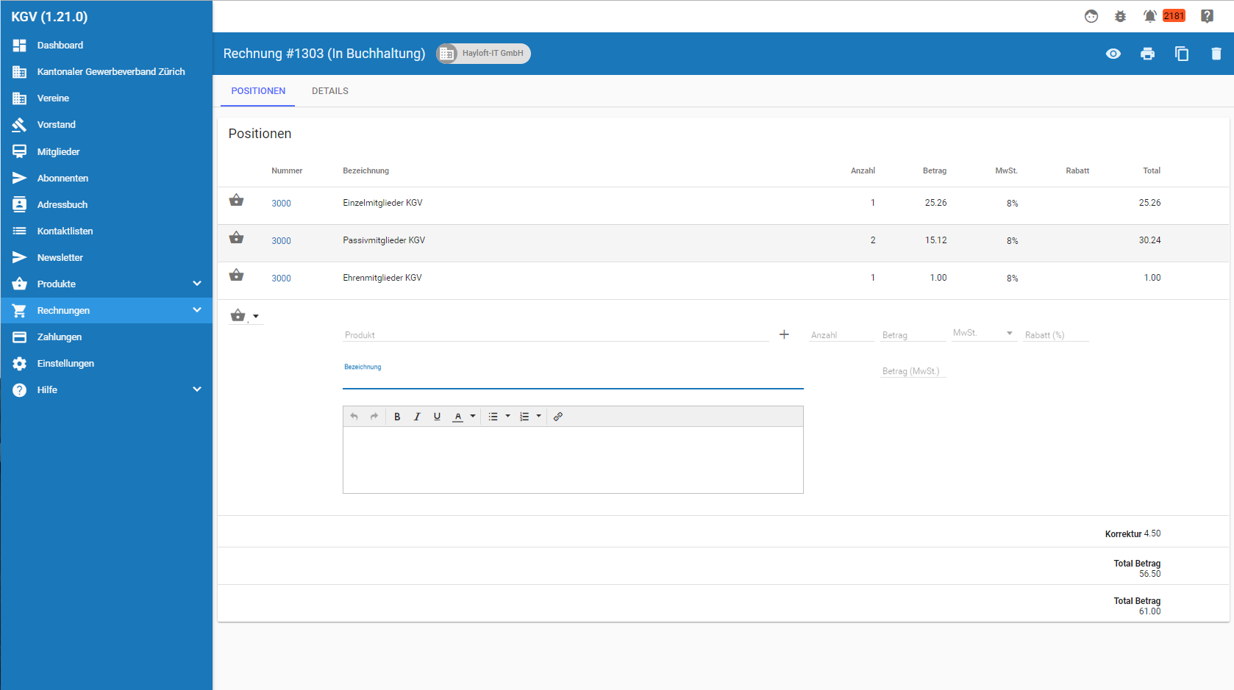Toggle italic formatting in editor
Viewport: 1234px width, 690px height.
[x=417, y=417]
